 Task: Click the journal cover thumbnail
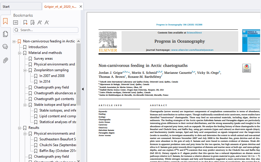tap(251, 41)
